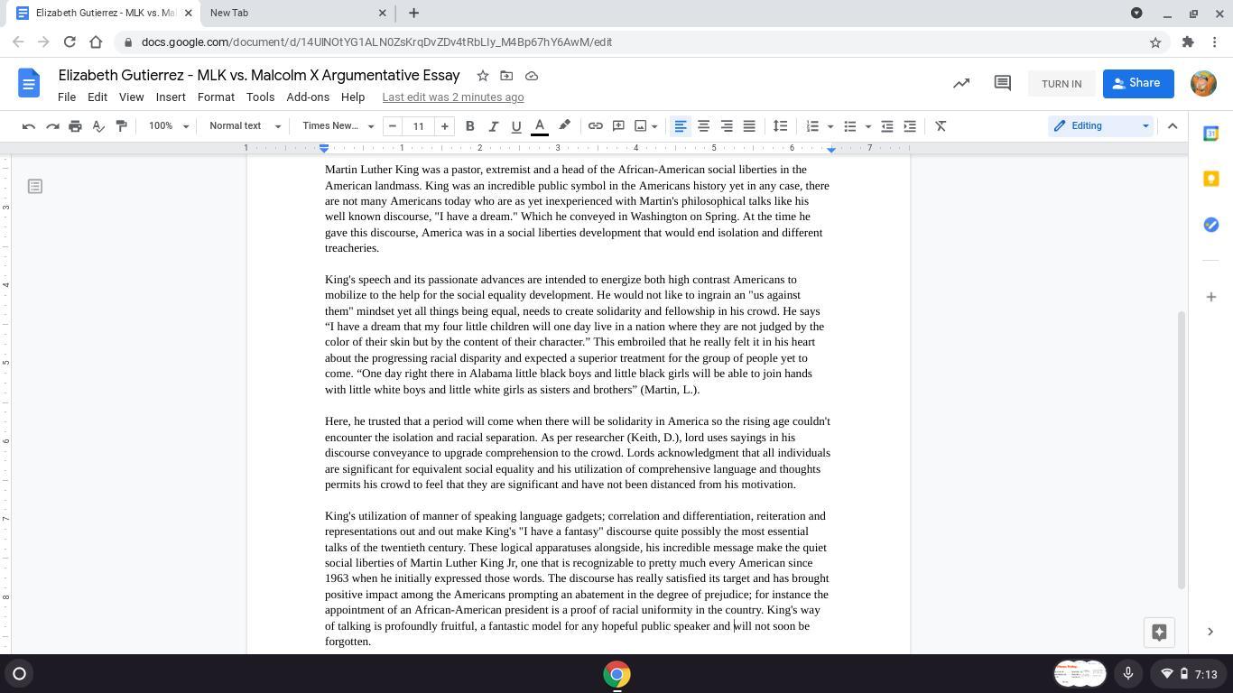Set right text alignment
Screen dimensions: 1233x693
tap(727, 126)
